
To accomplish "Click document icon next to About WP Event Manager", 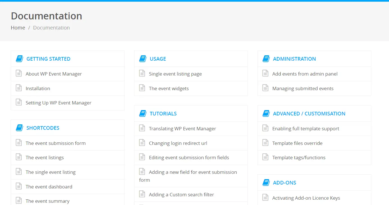I will [19, 74].
